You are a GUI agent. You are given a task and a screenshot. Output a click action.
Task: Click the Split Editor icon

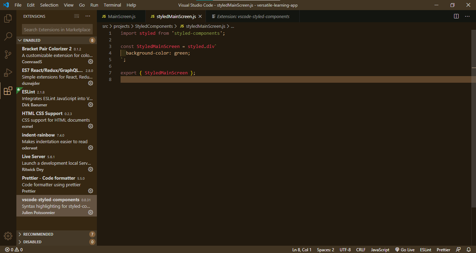tap(456, 16)
